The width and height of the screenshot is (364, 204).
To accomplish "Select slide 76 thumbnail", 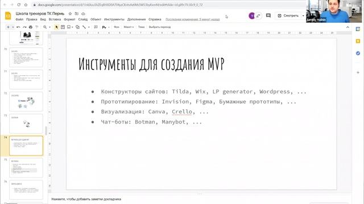I will [x=26, y=190].
